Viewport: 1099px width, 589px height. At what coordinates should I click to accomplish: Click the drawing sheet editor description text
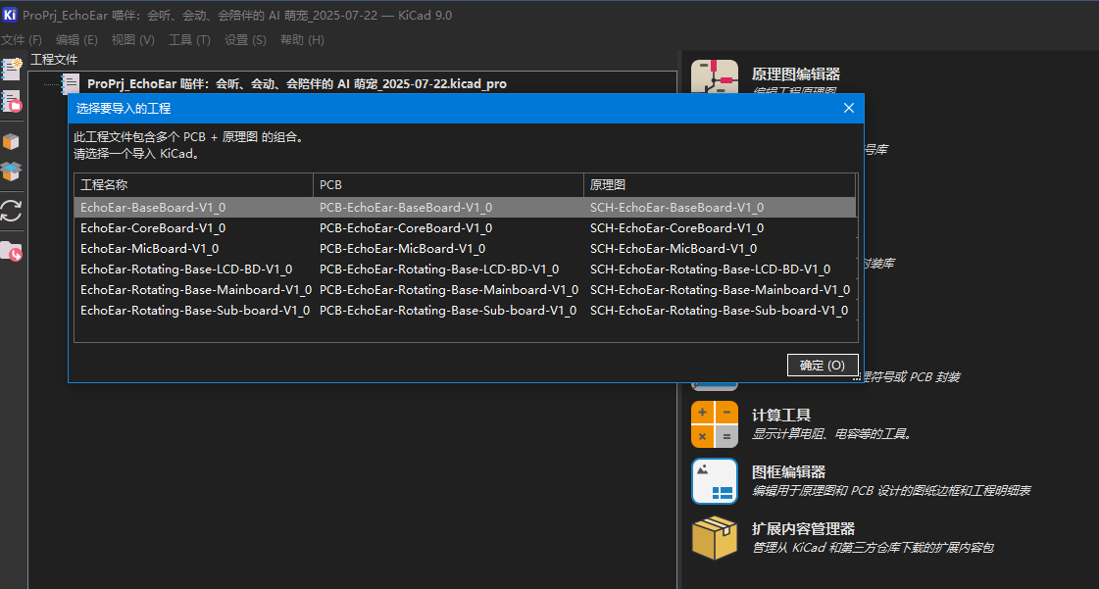(891, 491)
